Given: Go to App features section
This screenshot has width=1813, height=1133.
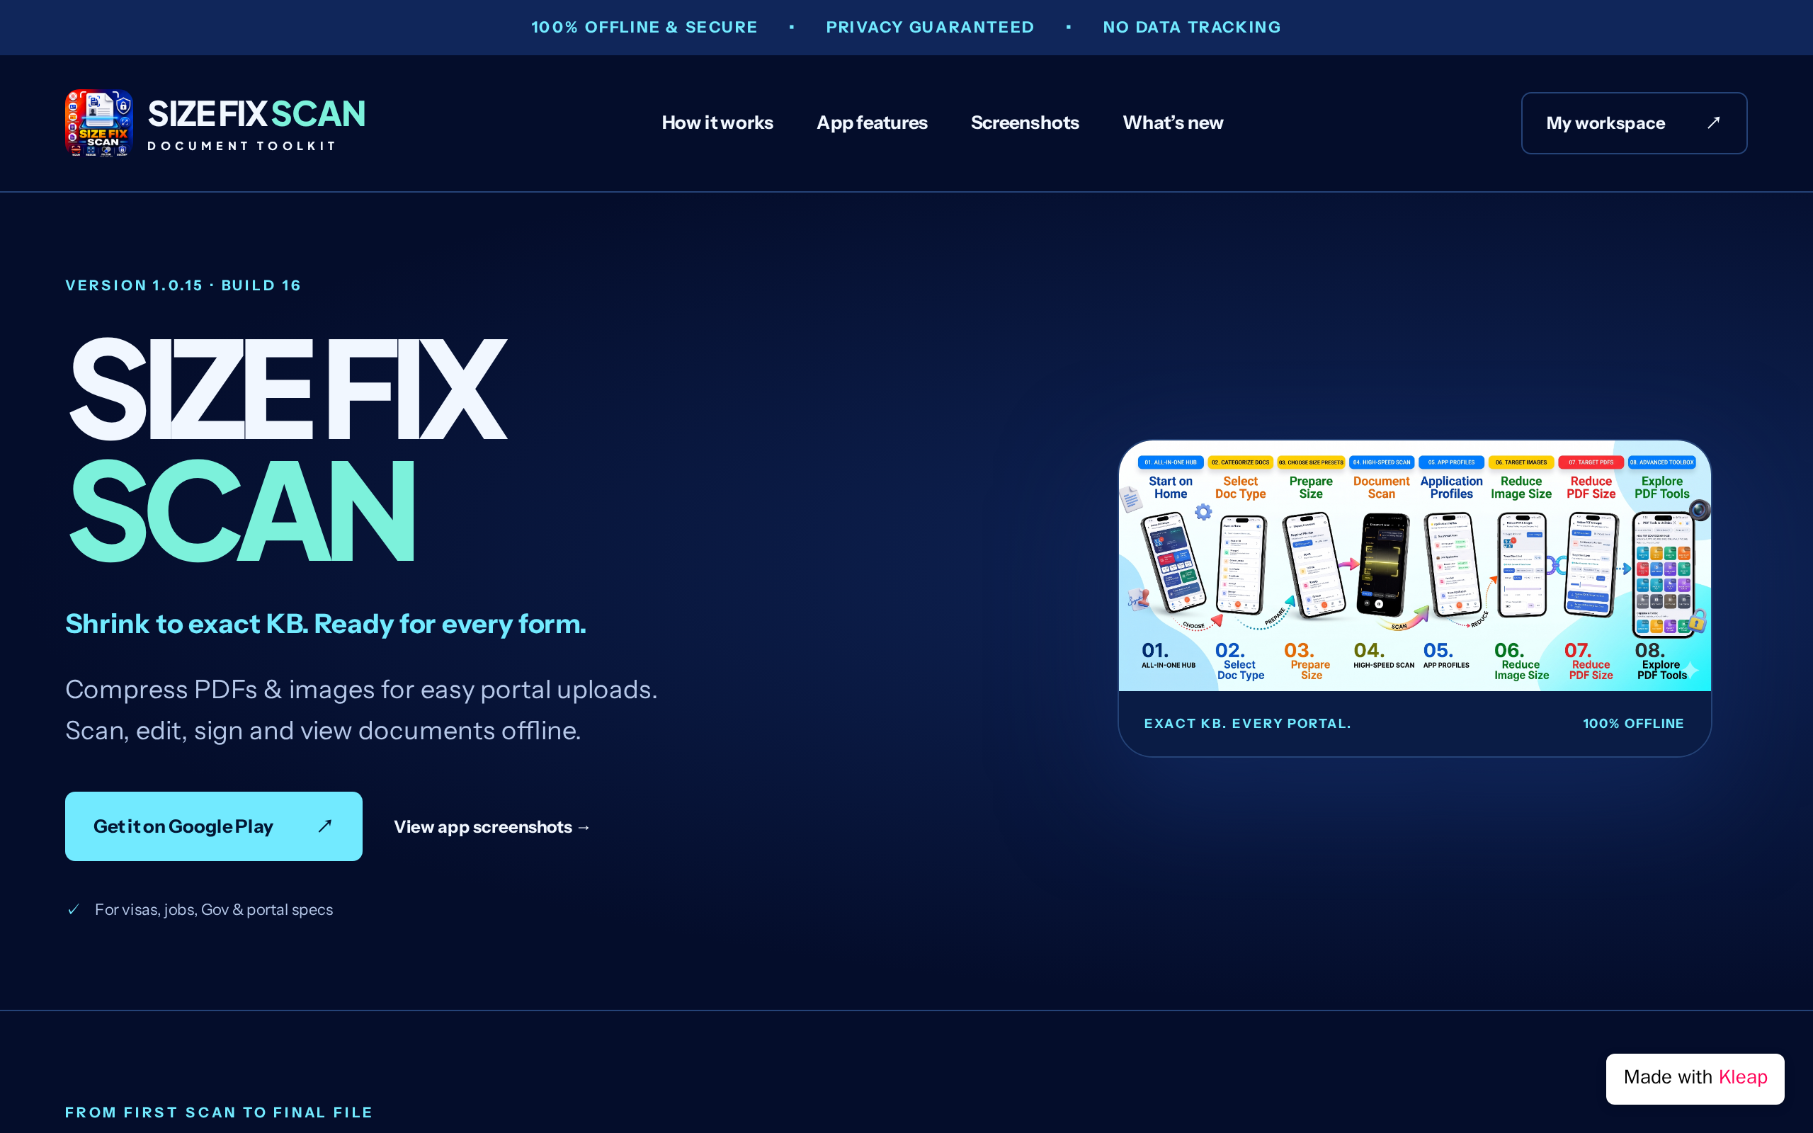Looking at the screenshot, I should pyautogui.click(x=872, y=123).
